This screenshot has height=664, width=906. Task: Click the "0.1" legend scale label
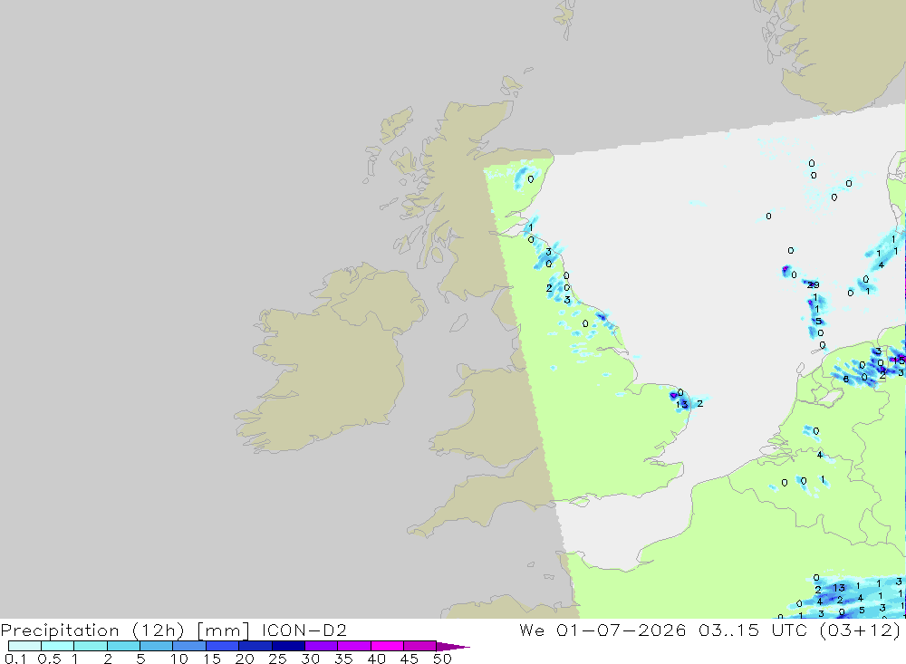[15, 659]
